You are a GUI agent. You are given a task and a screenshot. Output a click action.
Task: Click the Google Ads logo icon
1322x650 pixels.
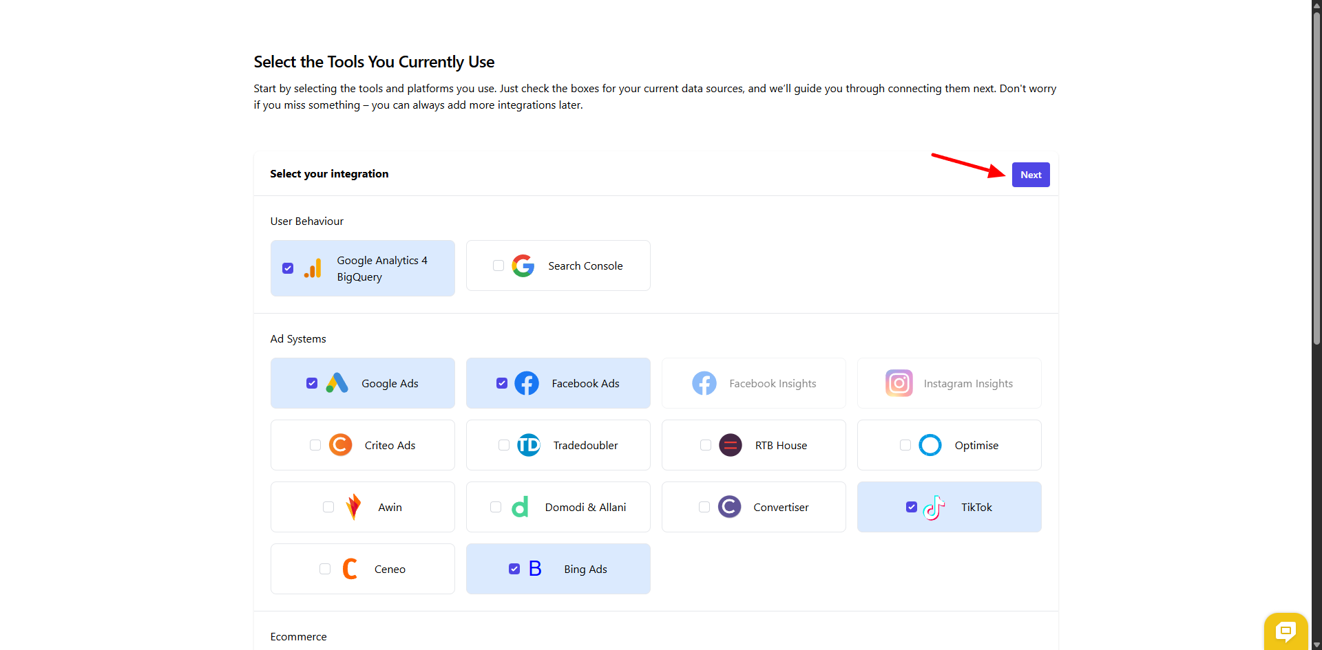point(337,383)
